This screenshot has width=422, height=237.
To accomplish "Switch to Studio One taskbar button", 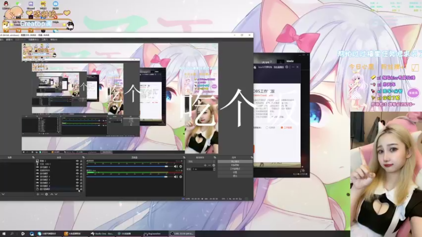I will click(102, 234).
